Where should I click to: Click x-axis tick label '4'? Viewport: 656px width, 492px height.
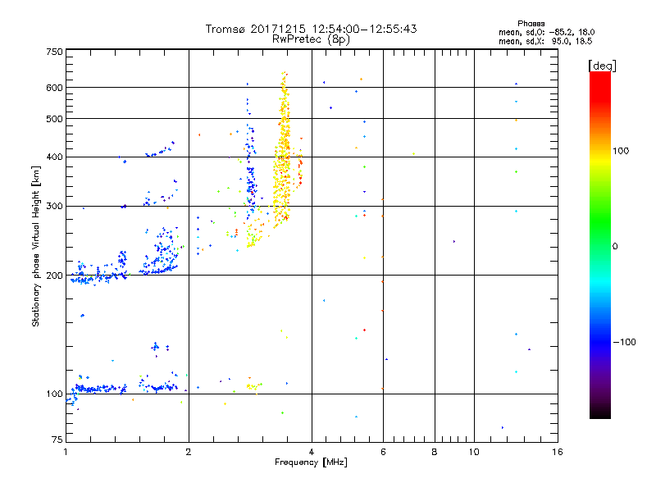312,452
